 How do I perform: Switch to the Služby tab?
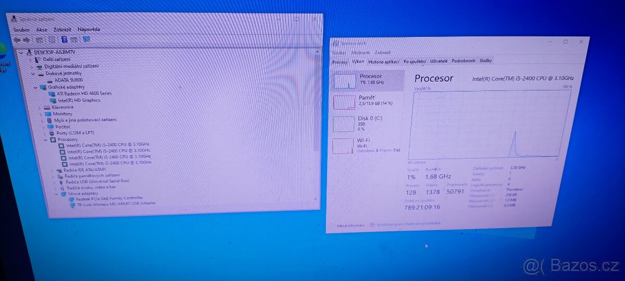(x=486, y=61)
